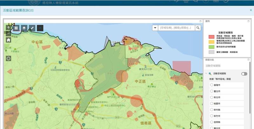This screenshot has height=129, width=254.
Task: Select the 新竹縣 radio option
Action: click(211, 110)
